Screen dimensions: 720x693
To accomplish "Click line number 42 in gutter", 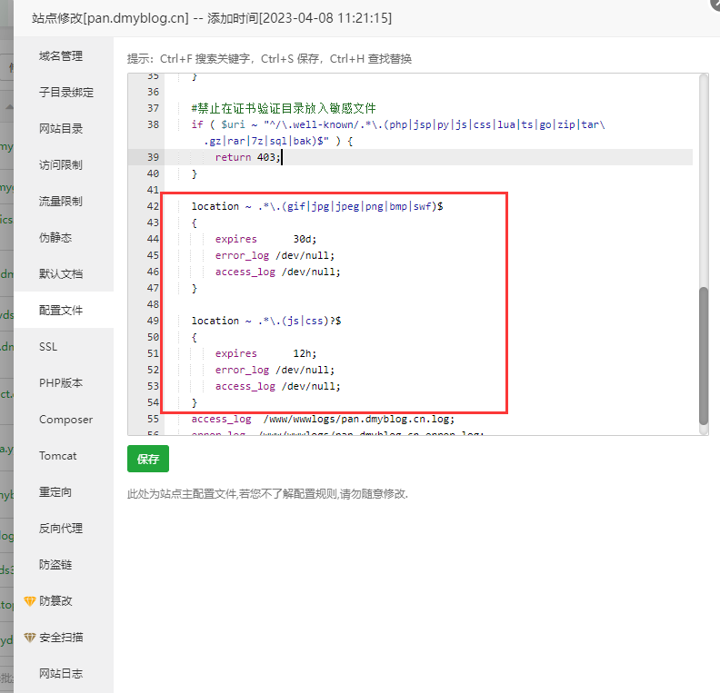I will (x=153, y=206).
